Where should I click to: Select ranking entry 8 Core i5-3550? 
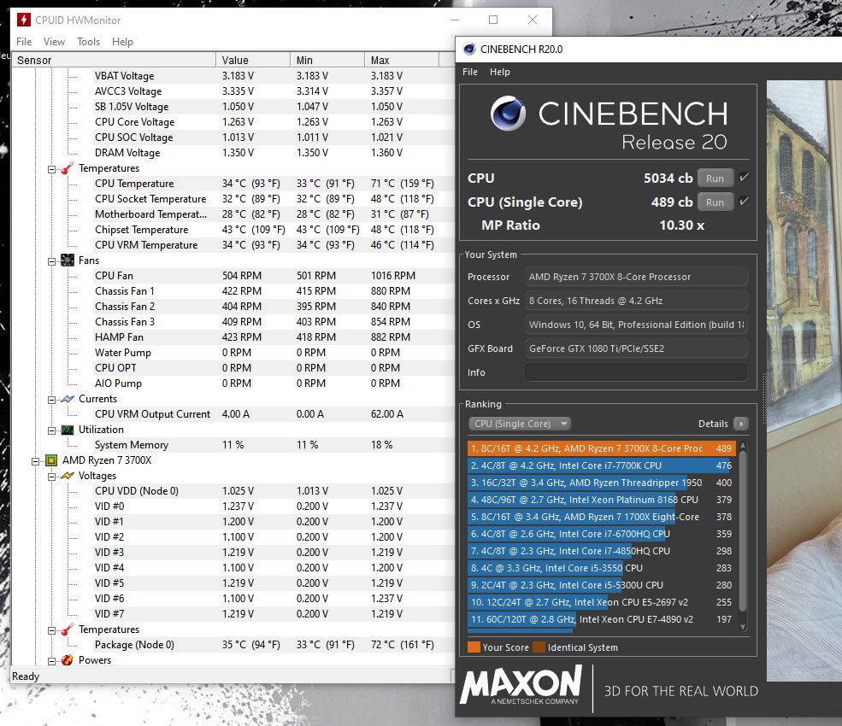[x=600, y=568]
